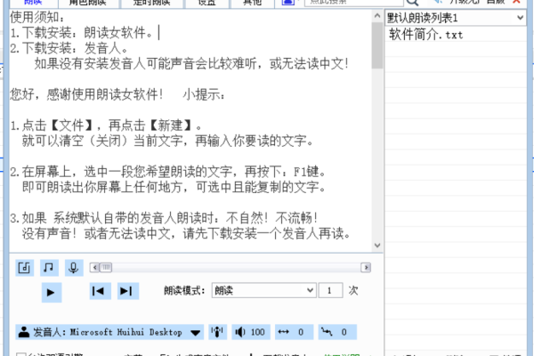Viewport: 534px width, 356px height.
Task: Select 软件简介.txt in the reading list
Action: 426,35
